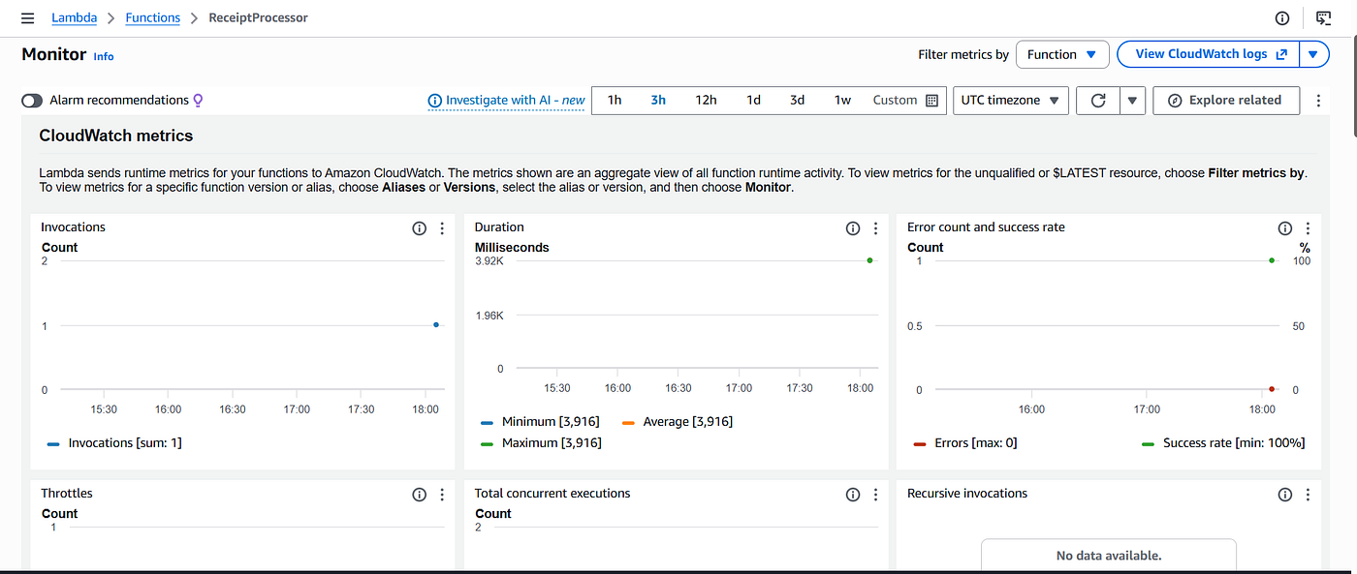The image size is (1357, 574).
Task: Go to Functions breadcrumb link
Action: click(153, 17)
